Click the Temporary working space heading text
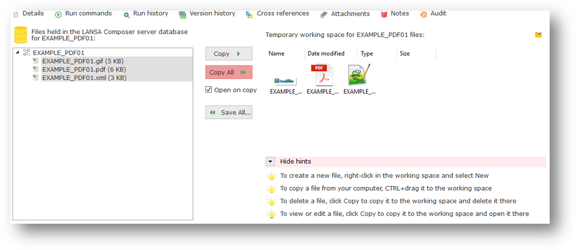The height and width of the screenshot is (250, 576). pos(345,35)
